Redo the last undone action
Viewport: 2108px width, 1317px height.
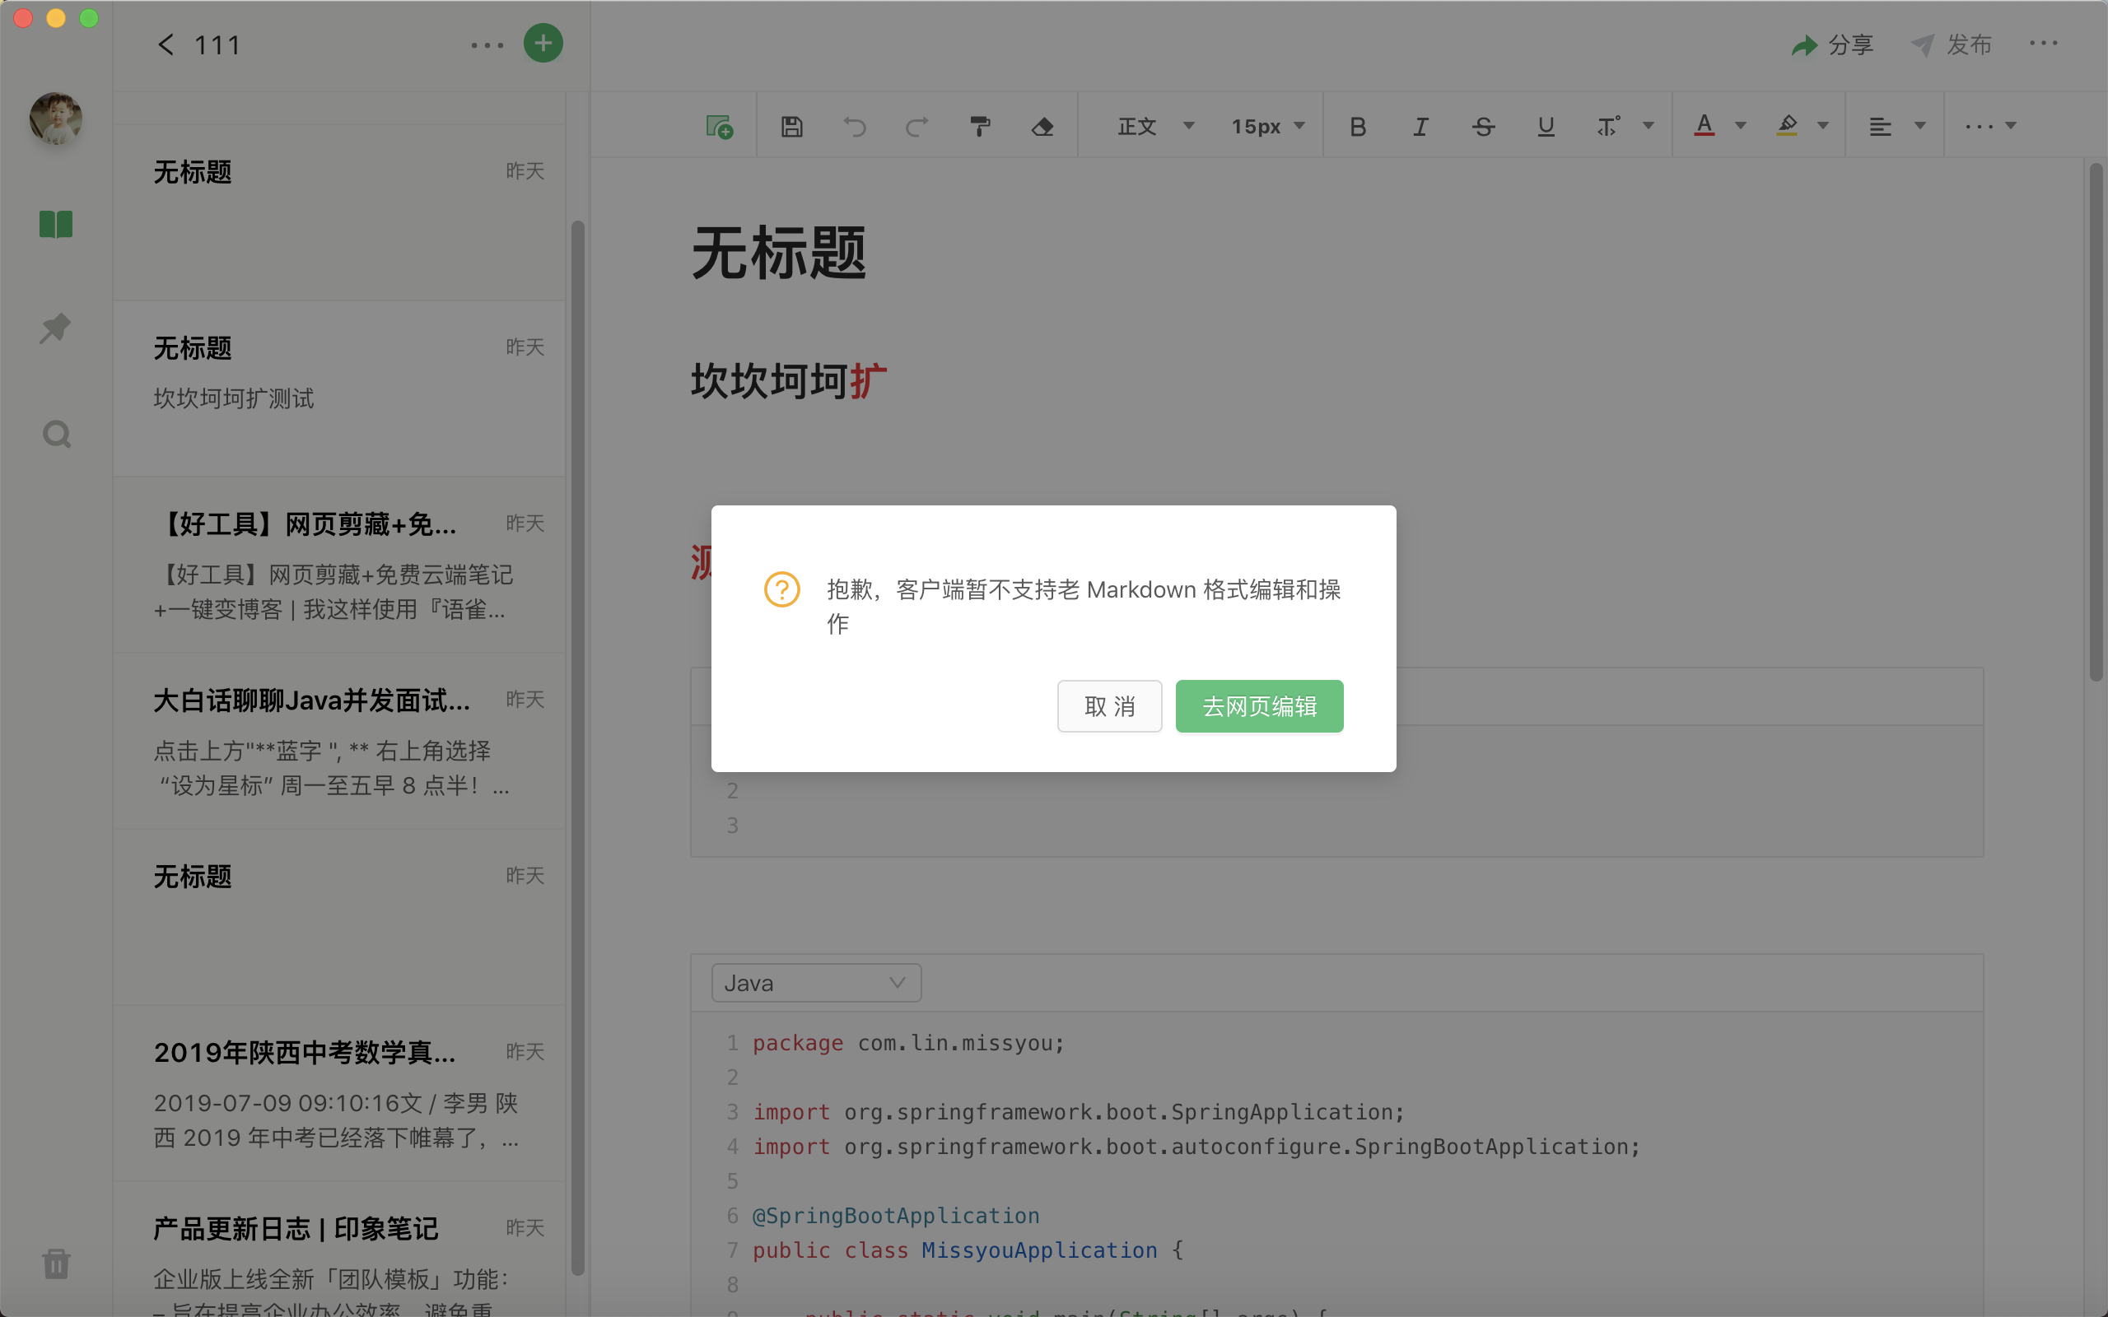click(916, 125)
